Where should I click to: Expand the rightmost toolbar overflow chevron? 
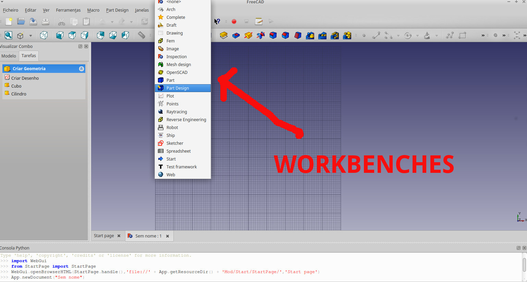(x=525, y=35)
